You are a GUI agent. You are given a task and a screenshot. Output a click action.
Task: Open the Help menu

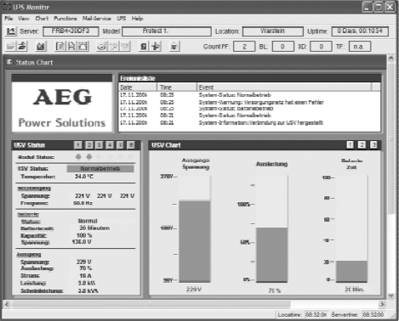point(137,19)
